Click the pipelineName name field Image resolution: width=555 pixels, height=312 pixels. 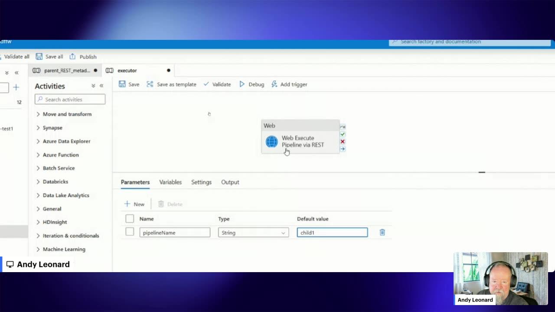(175, 233)
